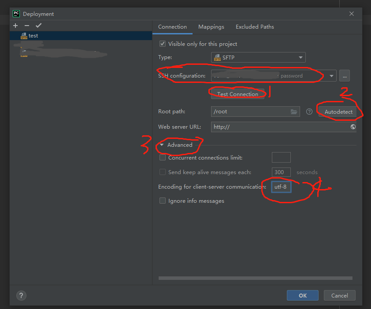Click the Test Connection button

coord(237,94)
